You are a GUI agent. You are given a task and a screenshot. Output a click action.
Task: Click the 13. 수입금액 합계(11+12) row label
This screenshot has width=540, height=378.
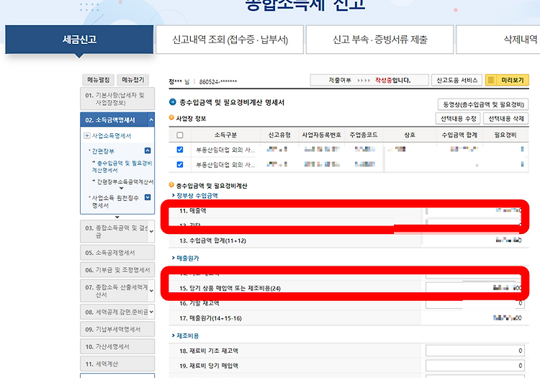(212, 240)
